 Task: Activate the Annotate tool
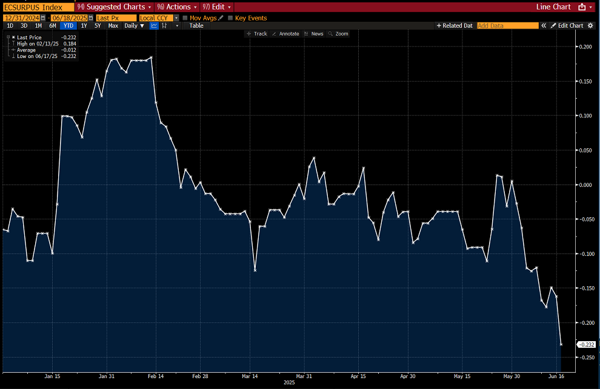285,34
